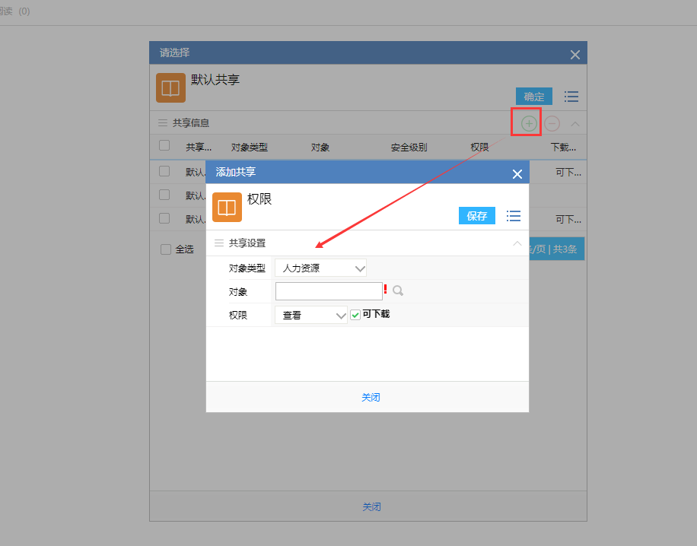Open the 对象类型 dropdown showing 人力资源
Image resolution: width=697 pixels, height=546 pixels.
pyautogui.click(x=320, y=268)
